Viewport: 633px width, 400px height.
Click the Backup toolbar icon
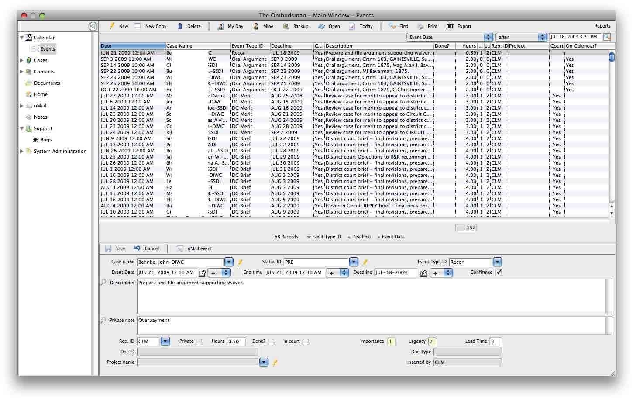coord(286,26)
